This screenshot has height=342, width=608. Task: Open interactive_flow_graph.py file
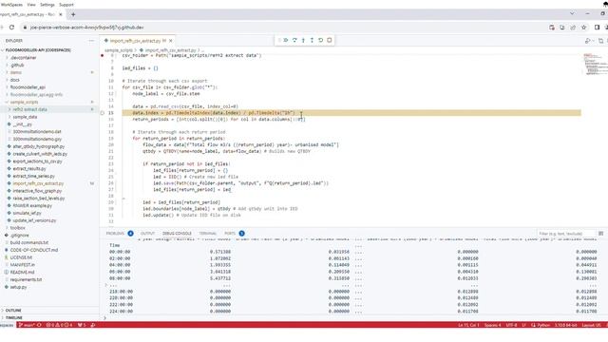37,191
